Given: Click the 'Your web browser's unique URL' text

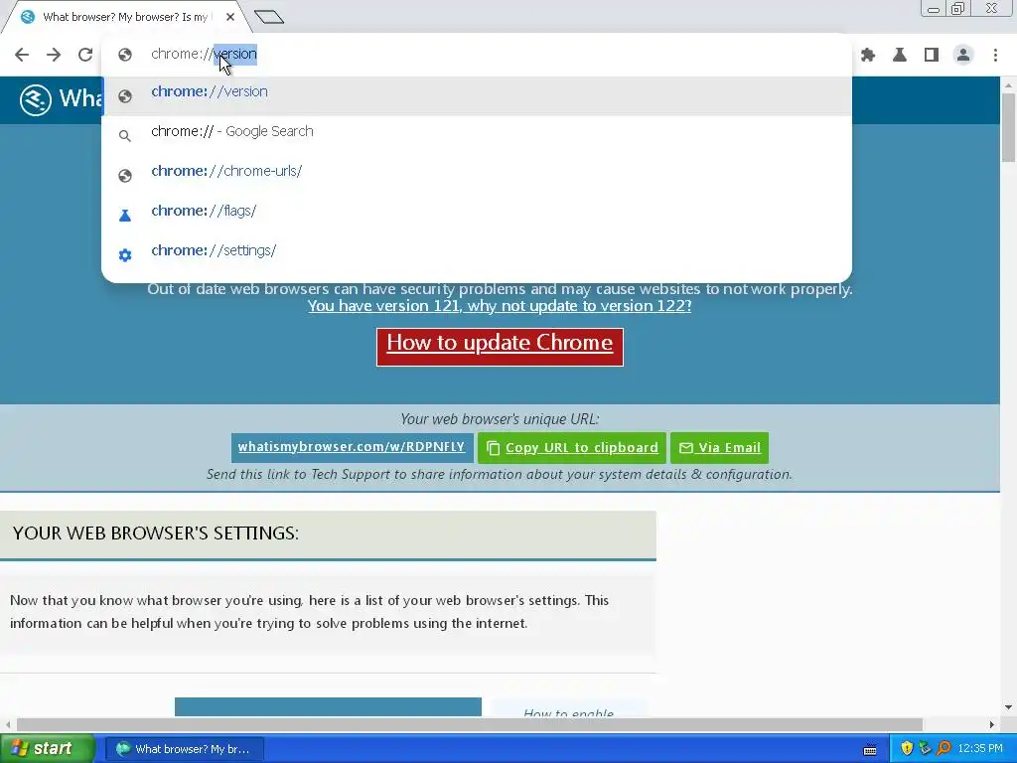Looking at the screenshot, I should 500,419.
